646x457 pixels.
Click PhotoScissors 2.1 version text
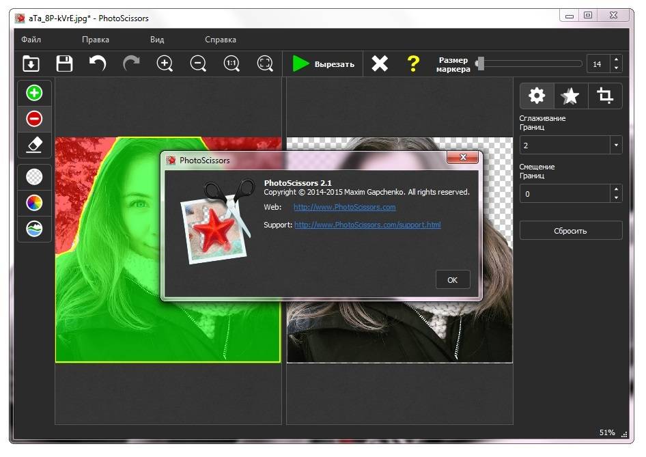tap(298, 182)
